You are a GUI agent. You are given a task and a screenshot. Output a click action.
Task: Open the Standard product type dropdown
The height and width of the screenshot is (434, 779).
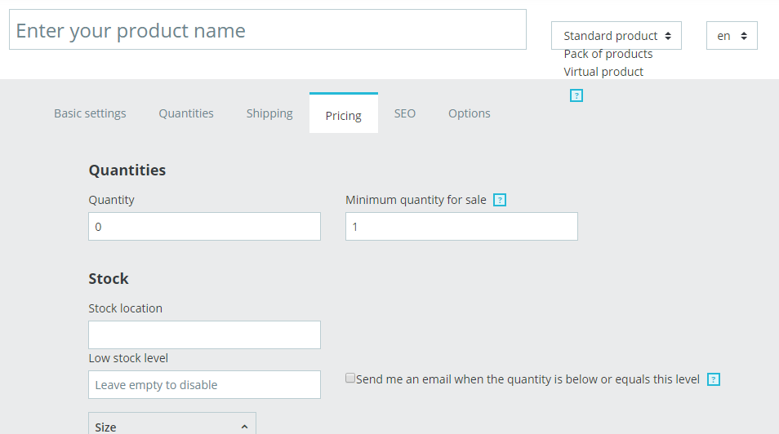tap(617, 36)
